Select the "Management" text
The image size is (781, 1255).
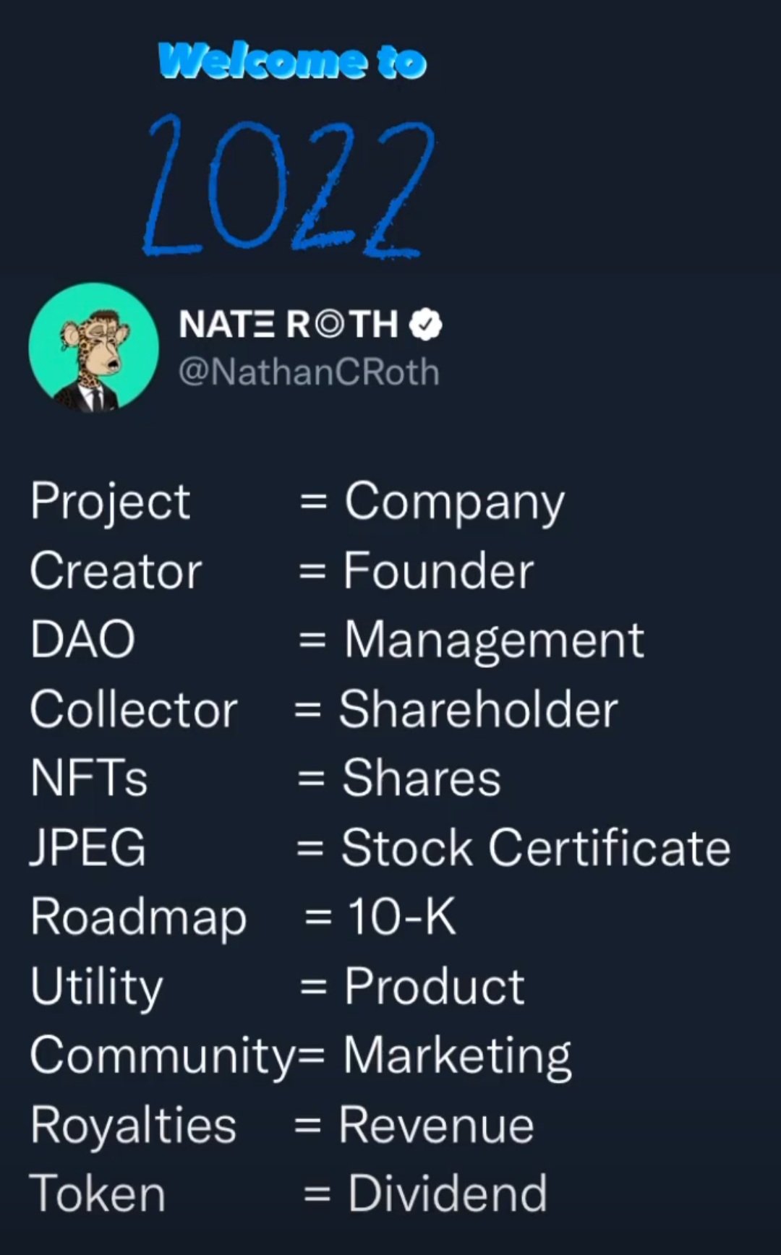tap(494, 640)
